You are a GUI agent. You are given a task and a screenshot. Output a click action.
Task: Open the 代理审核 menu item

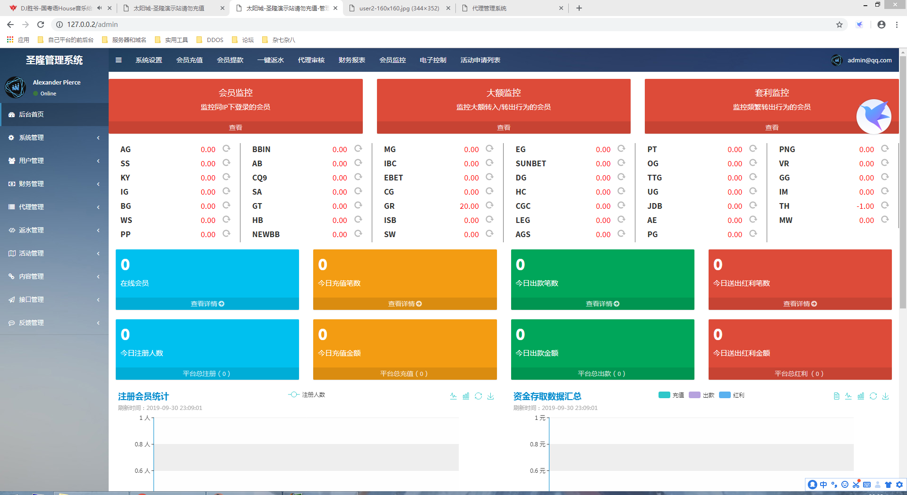click(311, 60)
